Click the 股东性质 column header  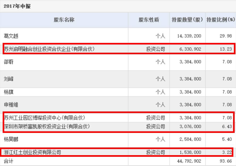point(149,20)
